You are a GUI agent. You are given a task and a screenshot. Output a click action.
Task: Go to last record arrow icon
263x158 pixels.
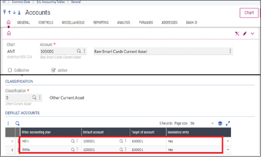coord(19,12)
